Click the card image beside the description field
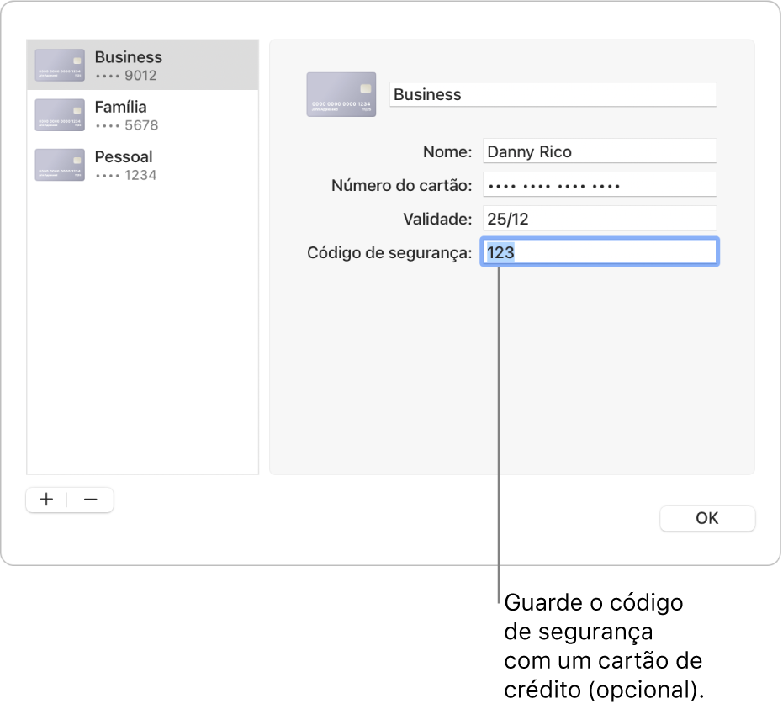 [x=341, y=93]
